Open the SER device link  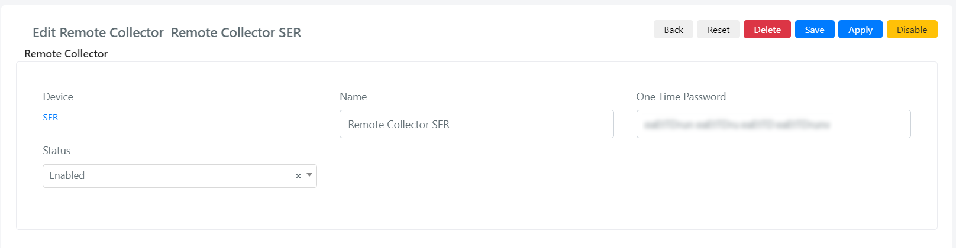(x=50, y=117)
